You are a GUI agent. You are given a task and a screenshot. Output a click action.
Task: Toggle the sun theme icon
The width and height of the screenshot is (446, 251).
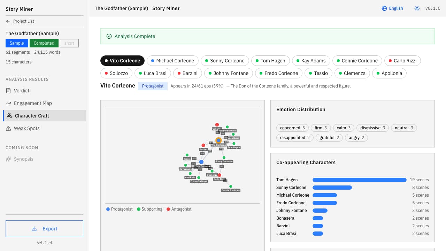417,8
